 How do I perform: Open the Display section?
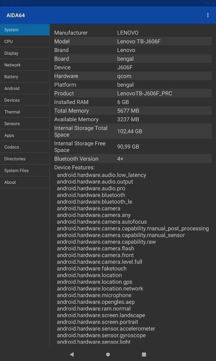click(x=25, y=53)
